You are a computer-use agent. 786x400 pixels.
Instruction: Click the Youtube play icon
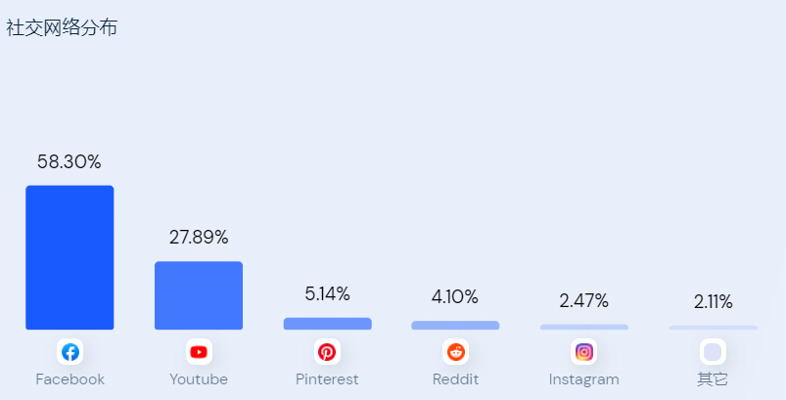(199, 352)
